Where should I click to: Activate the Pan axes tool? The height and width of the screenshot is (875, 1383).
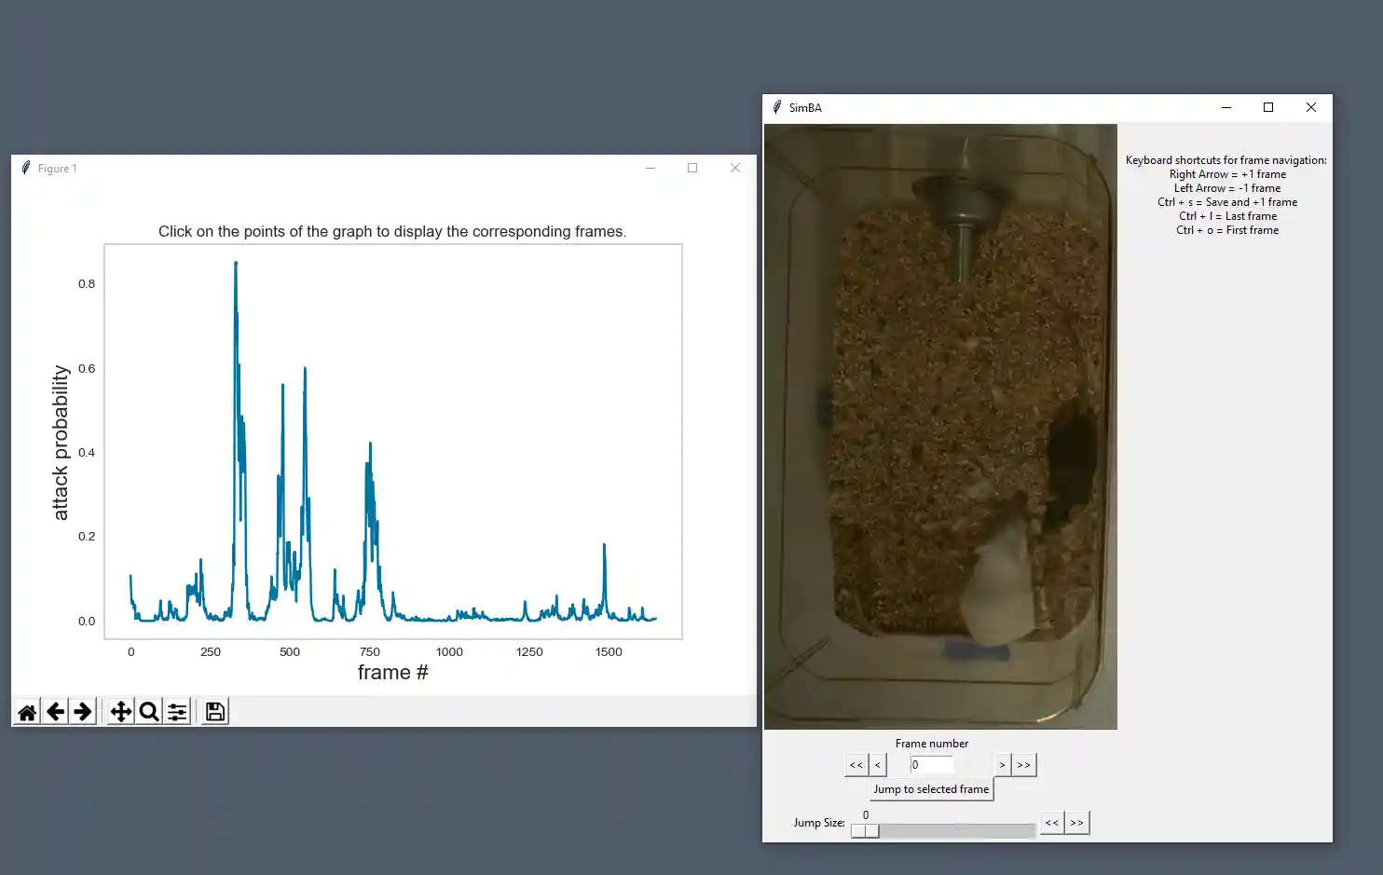pos(121,712)
